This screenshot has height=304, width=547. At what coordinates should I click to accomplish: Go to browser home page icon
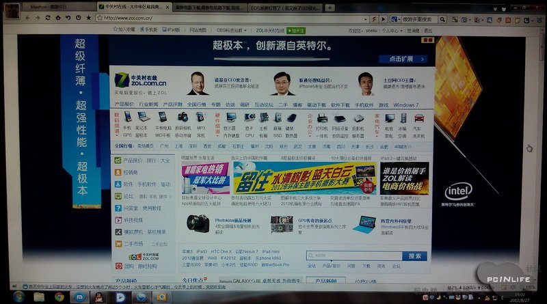click(58, 18)
